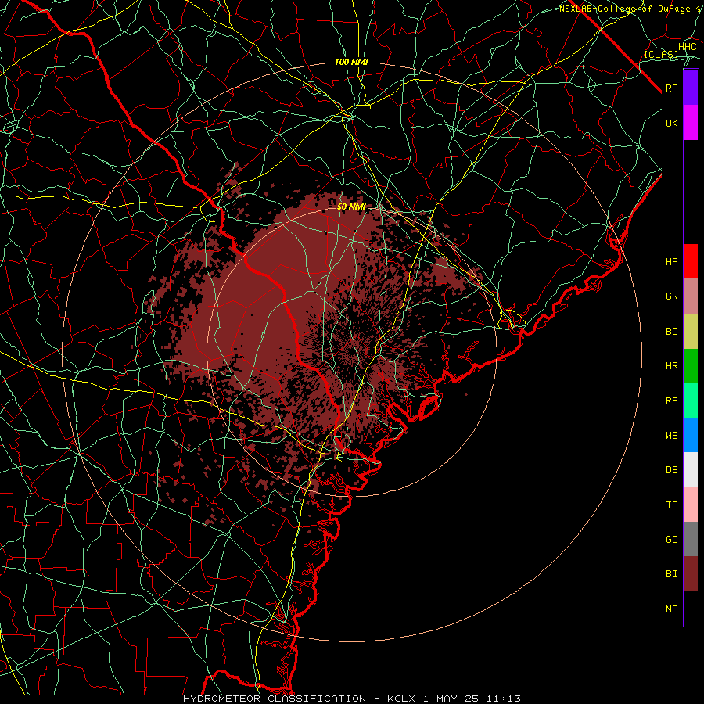Click the IC light-pink legend swatch

point(691,505)
